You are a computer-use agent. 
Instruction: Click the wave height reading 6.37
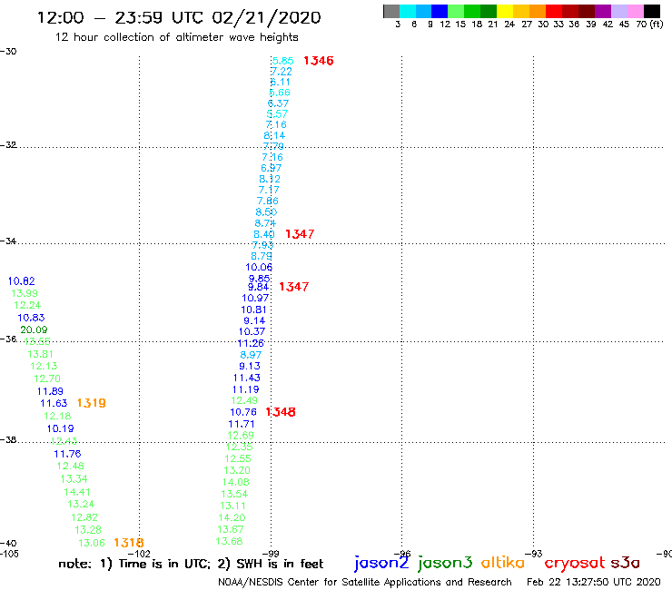[x=278, y=103]
